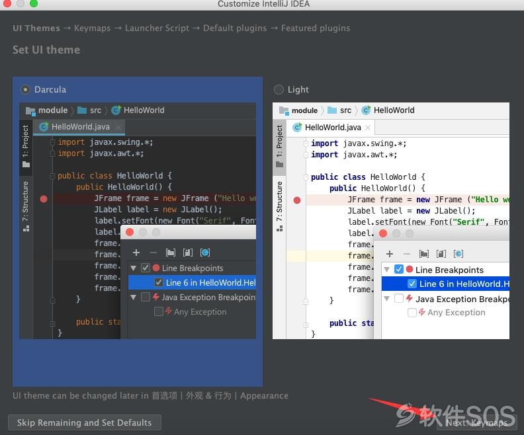Collapse the Line Breakpoints node in the Darcula preview

(x=134, y=268)
